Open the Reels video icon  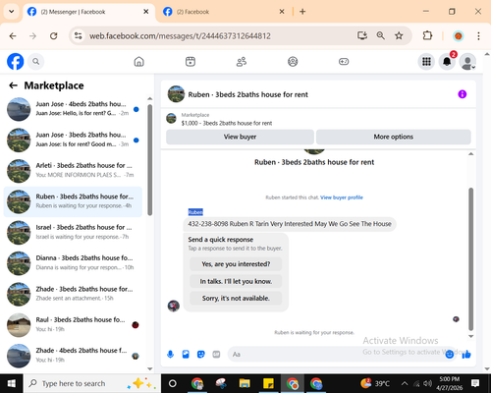[191, 61]
